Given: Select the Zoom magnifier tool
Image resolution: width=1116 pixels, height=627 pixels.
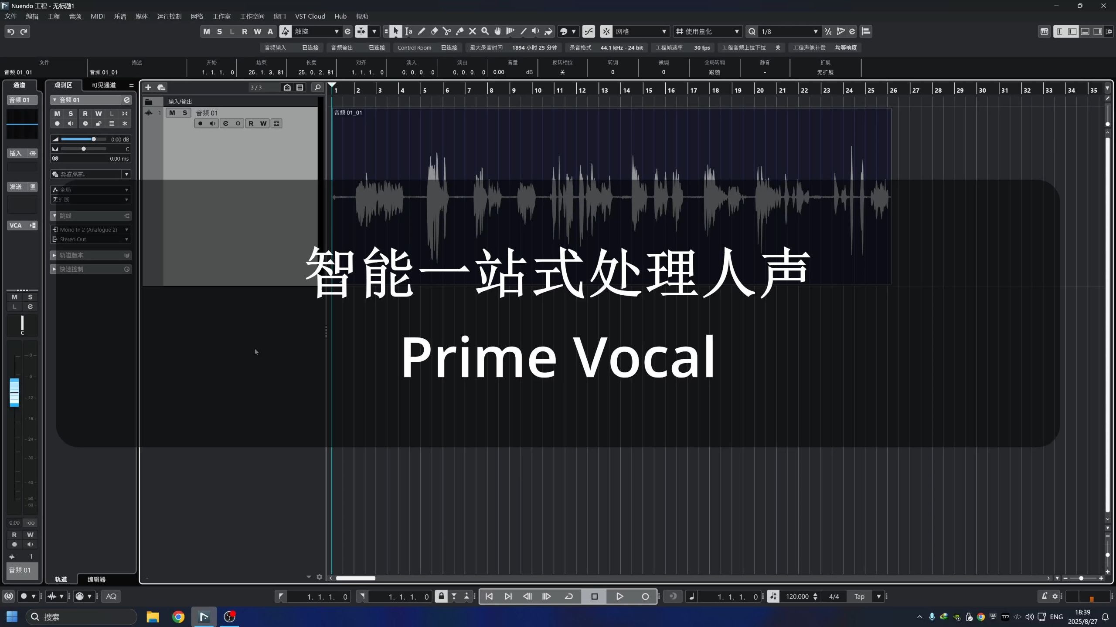Looking at the screenshot, I should click(485, 31).
